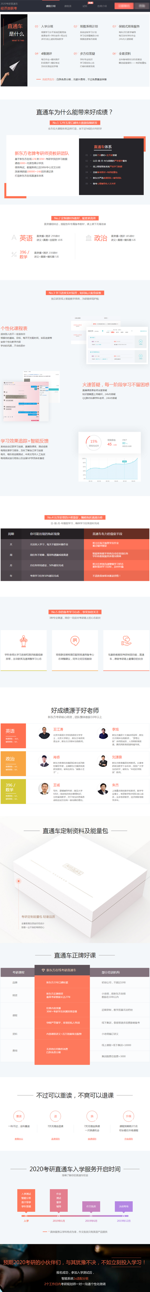Click teacher 王诚's portrait

click(x=45, y=790)
